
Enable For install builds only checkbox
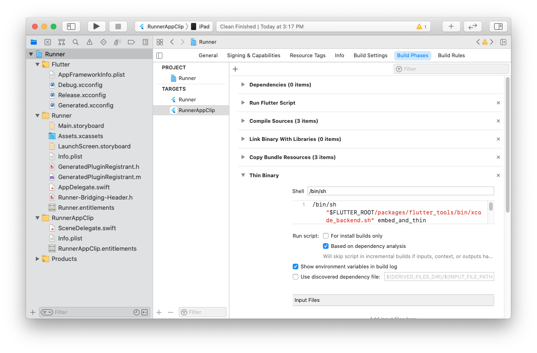[x=326, y=236]
